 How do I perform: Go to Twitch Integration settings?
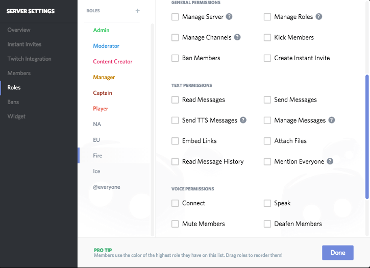pyautogui.click(x=29, y=59)
